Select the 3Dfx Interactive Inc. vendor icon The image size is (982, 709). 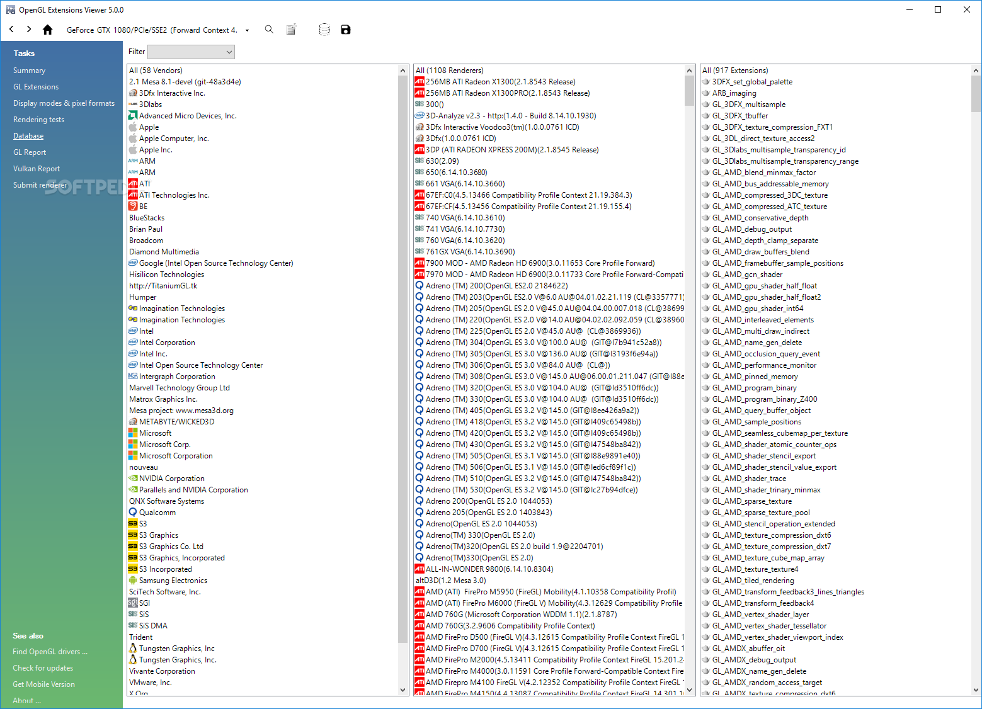pyautogui.click(x=133, y=93)
